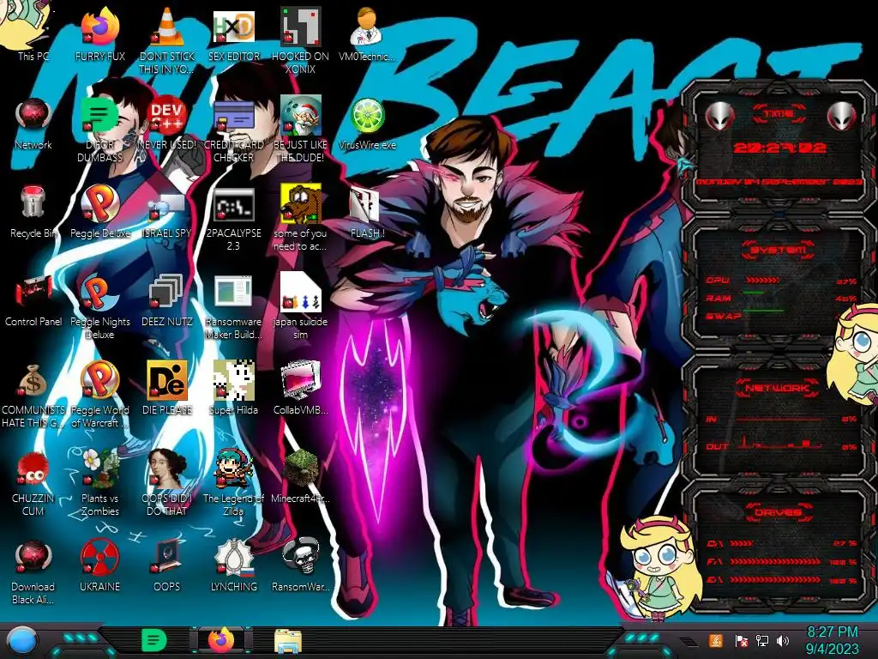Select the ISRAEL SPY icon
Viewport: 878px width, 659px height.
coord(167,212)
